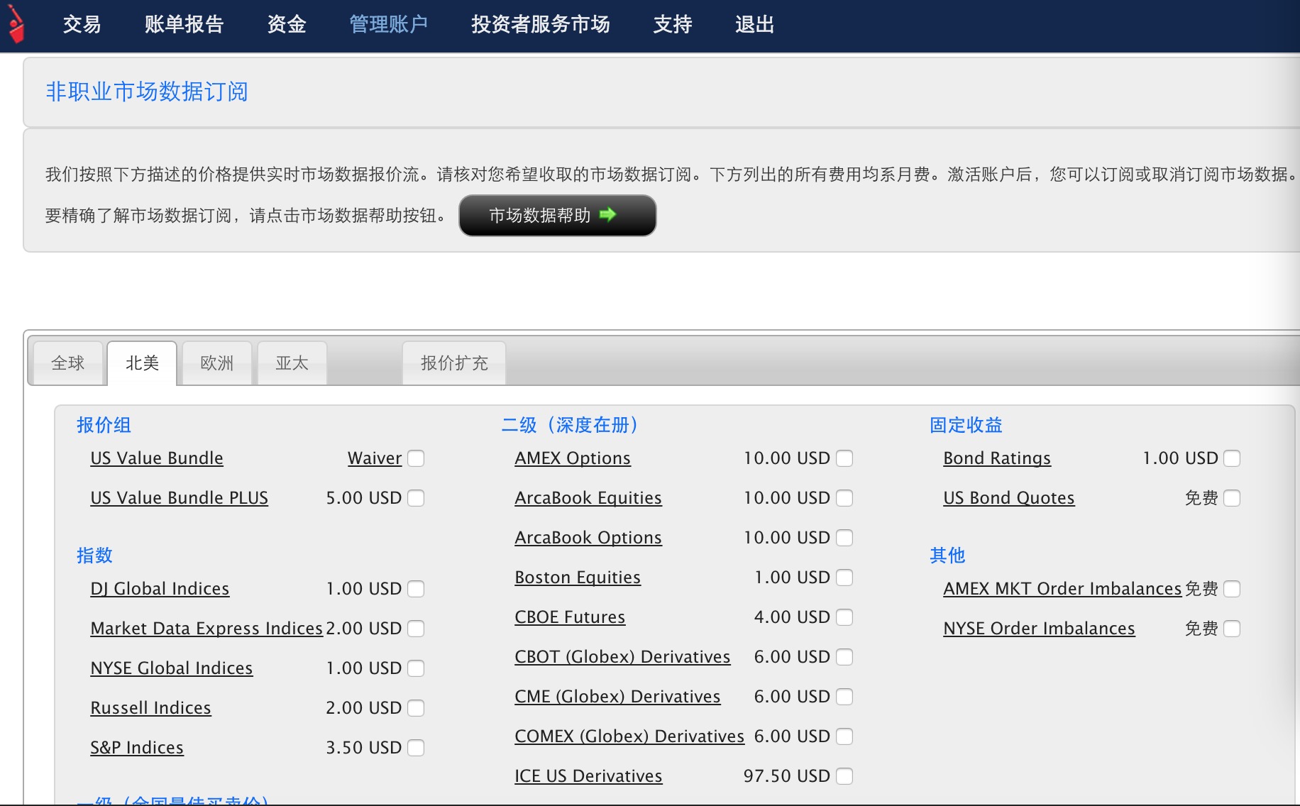
Task: Follow the ICE US Derivatives link
Action: [588, 776]
